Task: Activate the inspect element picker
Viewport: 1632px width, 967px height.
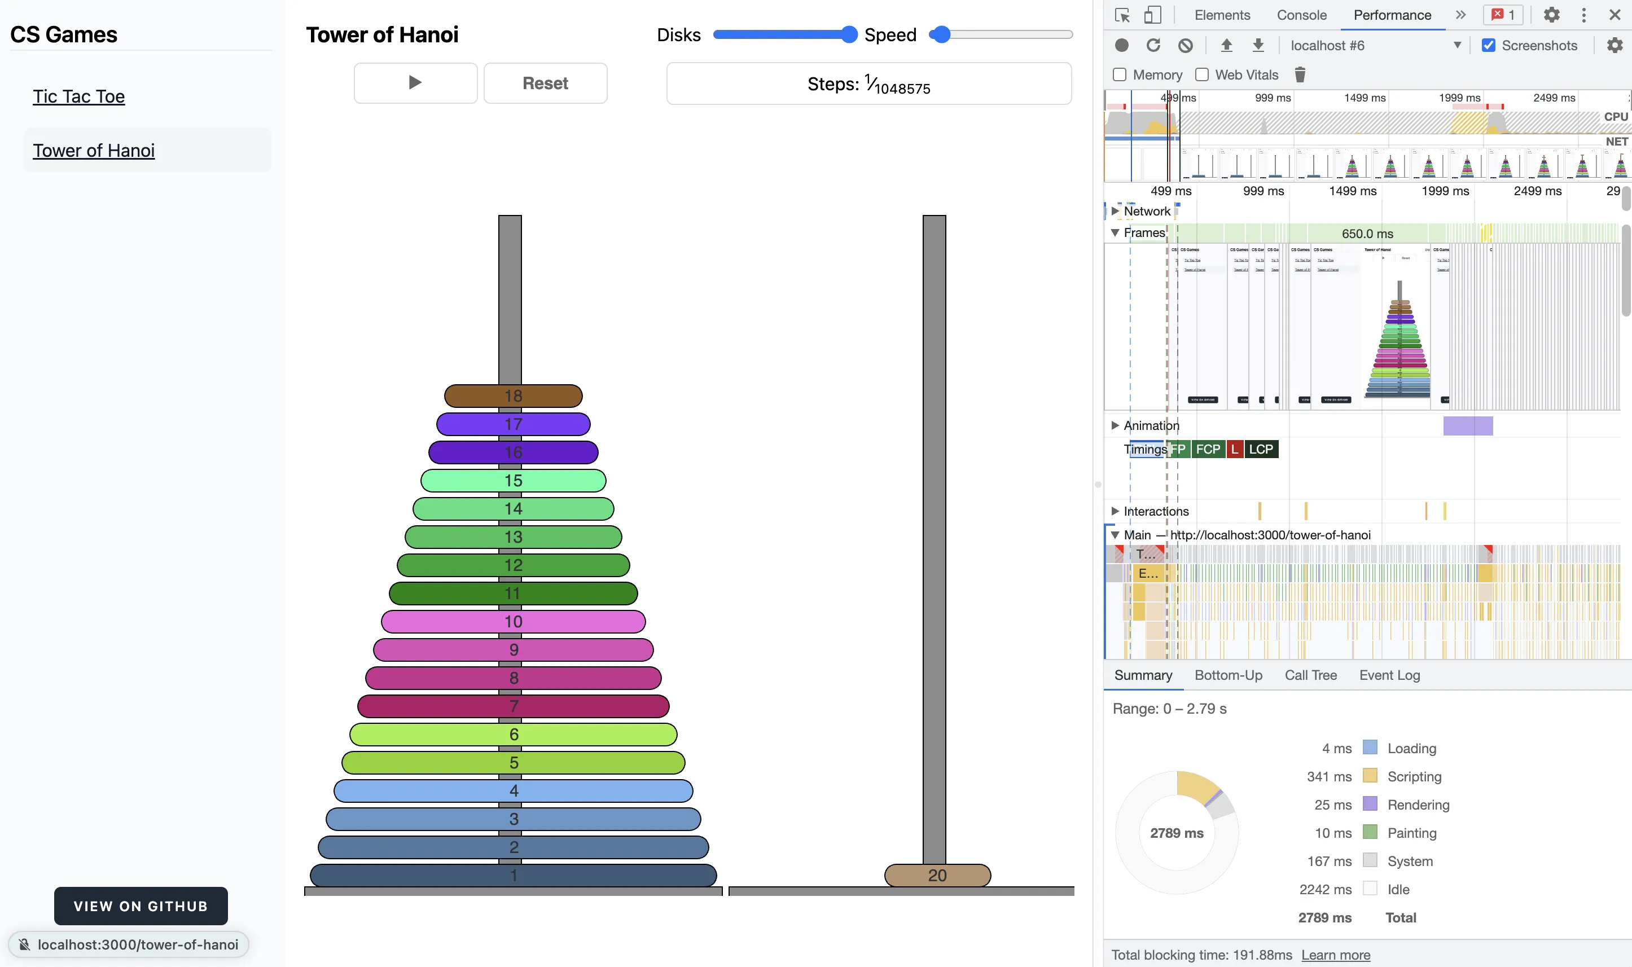Action: [1122, 15]
